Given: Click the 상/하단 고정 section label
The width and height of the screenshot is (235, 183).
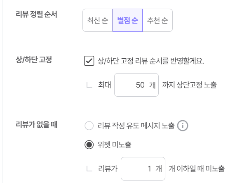Looking at the screenshot, I should (x=34, y=59).
